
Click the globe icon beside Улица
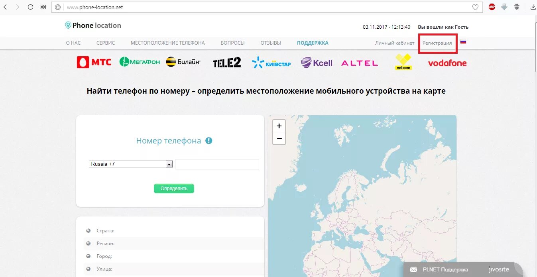point(89,269)
